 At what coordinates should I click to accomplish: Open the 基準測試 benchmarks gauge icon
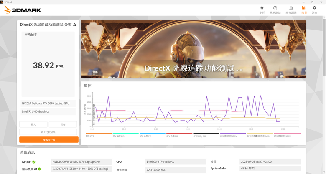click(275, 8)
